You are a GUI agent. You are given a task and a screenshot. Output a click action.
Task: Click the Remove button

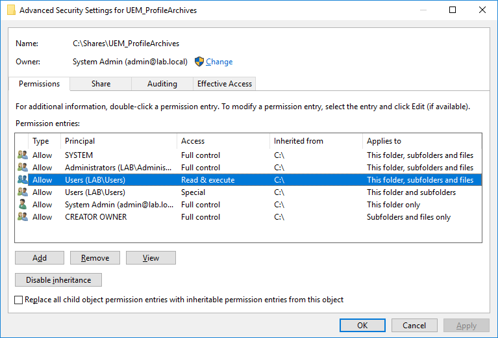click(x=95, y=258)
